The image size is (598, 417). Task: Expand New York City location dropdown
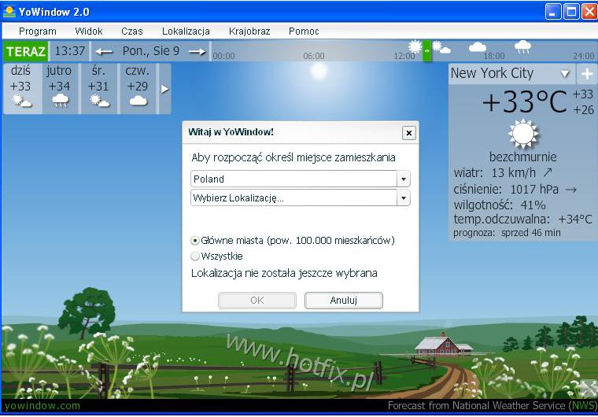[x=564, y=74]
